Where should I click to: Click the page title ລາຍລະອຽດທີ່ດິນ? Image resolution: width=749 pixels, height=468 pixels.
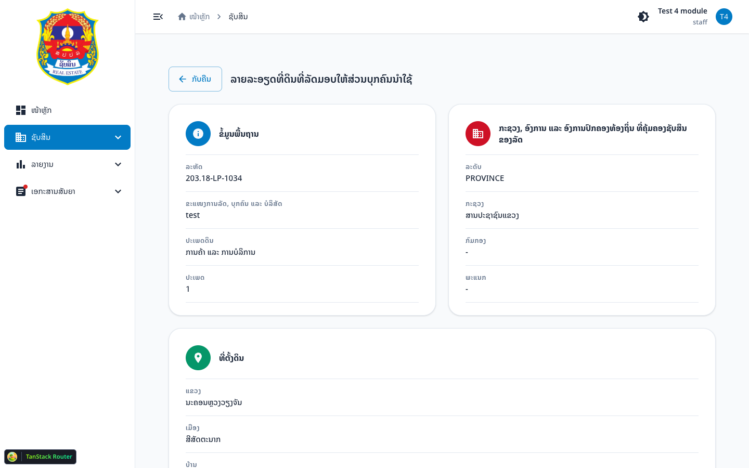[321, 79]
